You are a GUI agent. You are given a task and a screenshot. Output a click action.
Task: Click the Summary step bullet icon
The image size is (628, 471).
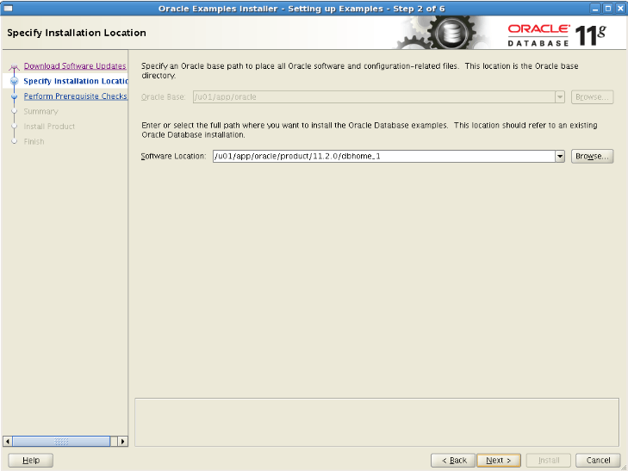[15, 111]
